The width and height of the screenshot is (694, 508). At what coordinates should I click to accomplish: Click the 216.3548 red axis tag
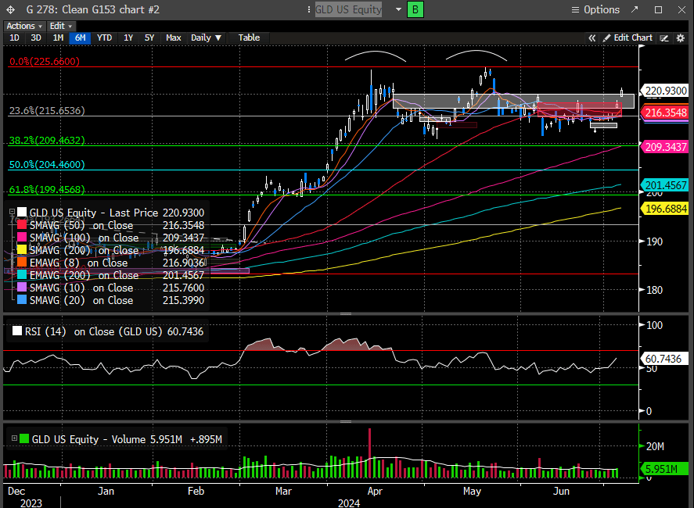click(x=665, y=113)
